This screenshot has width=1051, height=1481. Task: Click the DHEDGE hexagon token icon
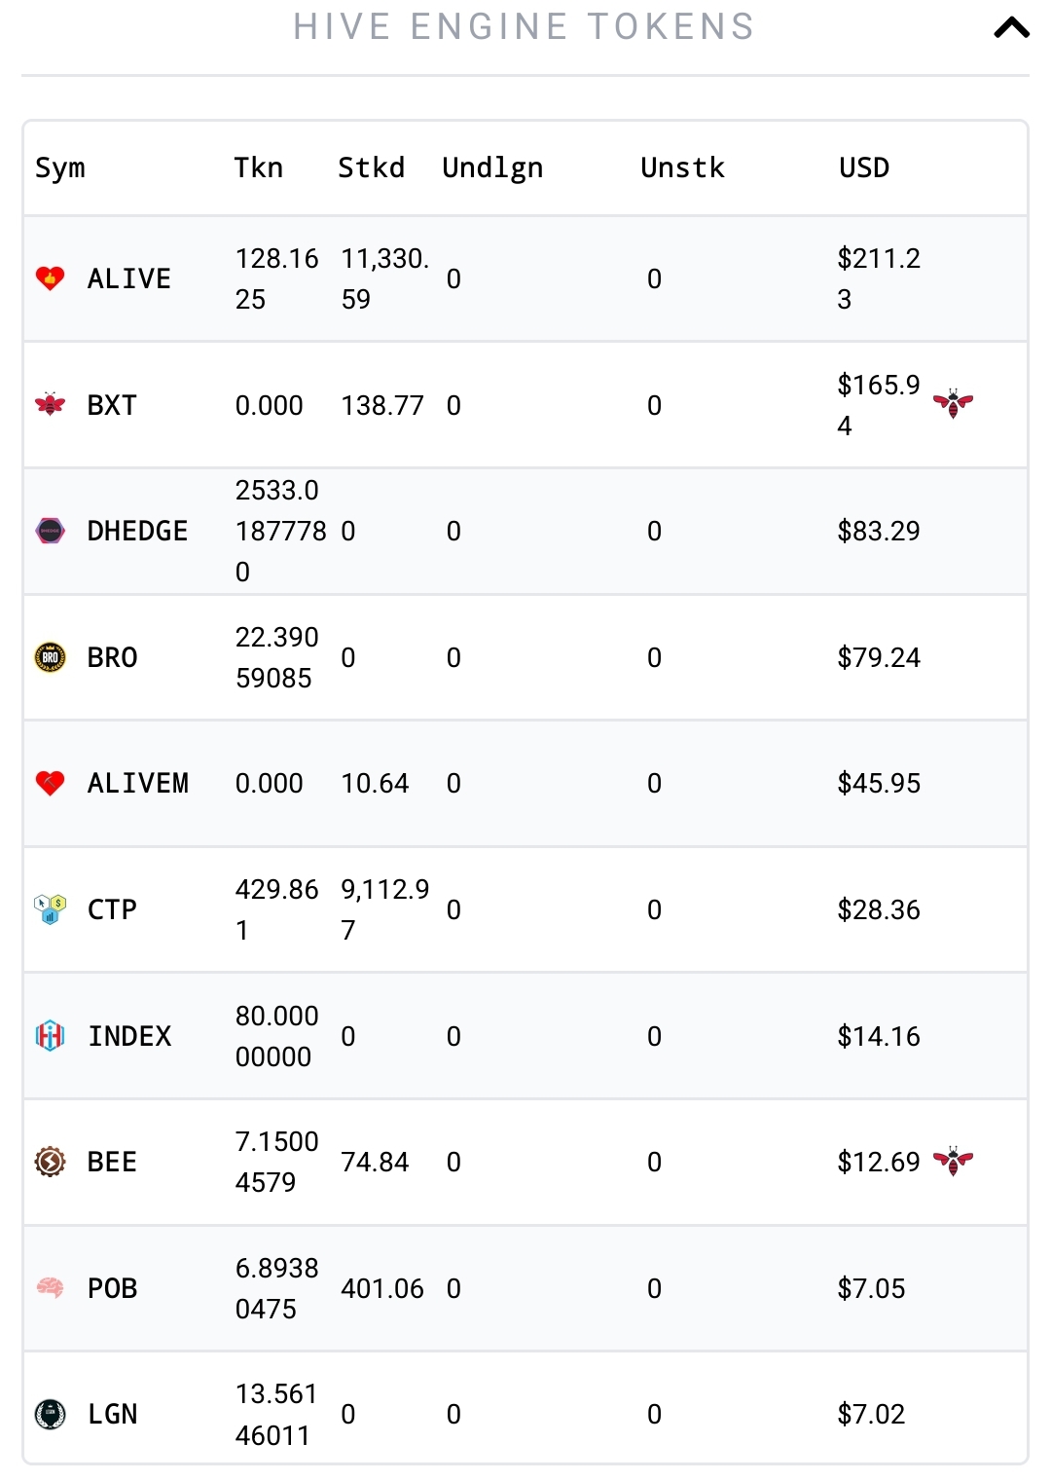(x=50, y=531)
